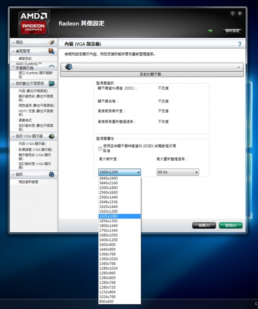Select 1366x768 in resolution list

tap(120, 254)
